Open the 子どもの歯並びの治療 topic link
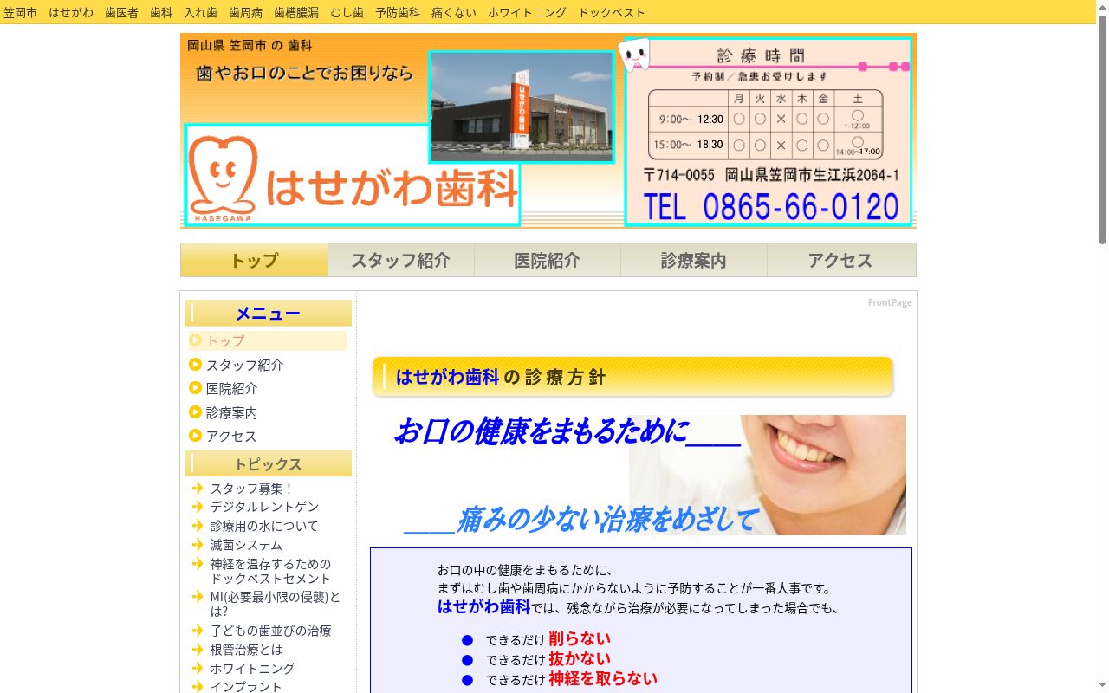 coord(271,631)
